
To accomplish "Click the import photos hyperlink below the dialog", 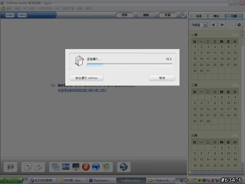I will point(82,90).
